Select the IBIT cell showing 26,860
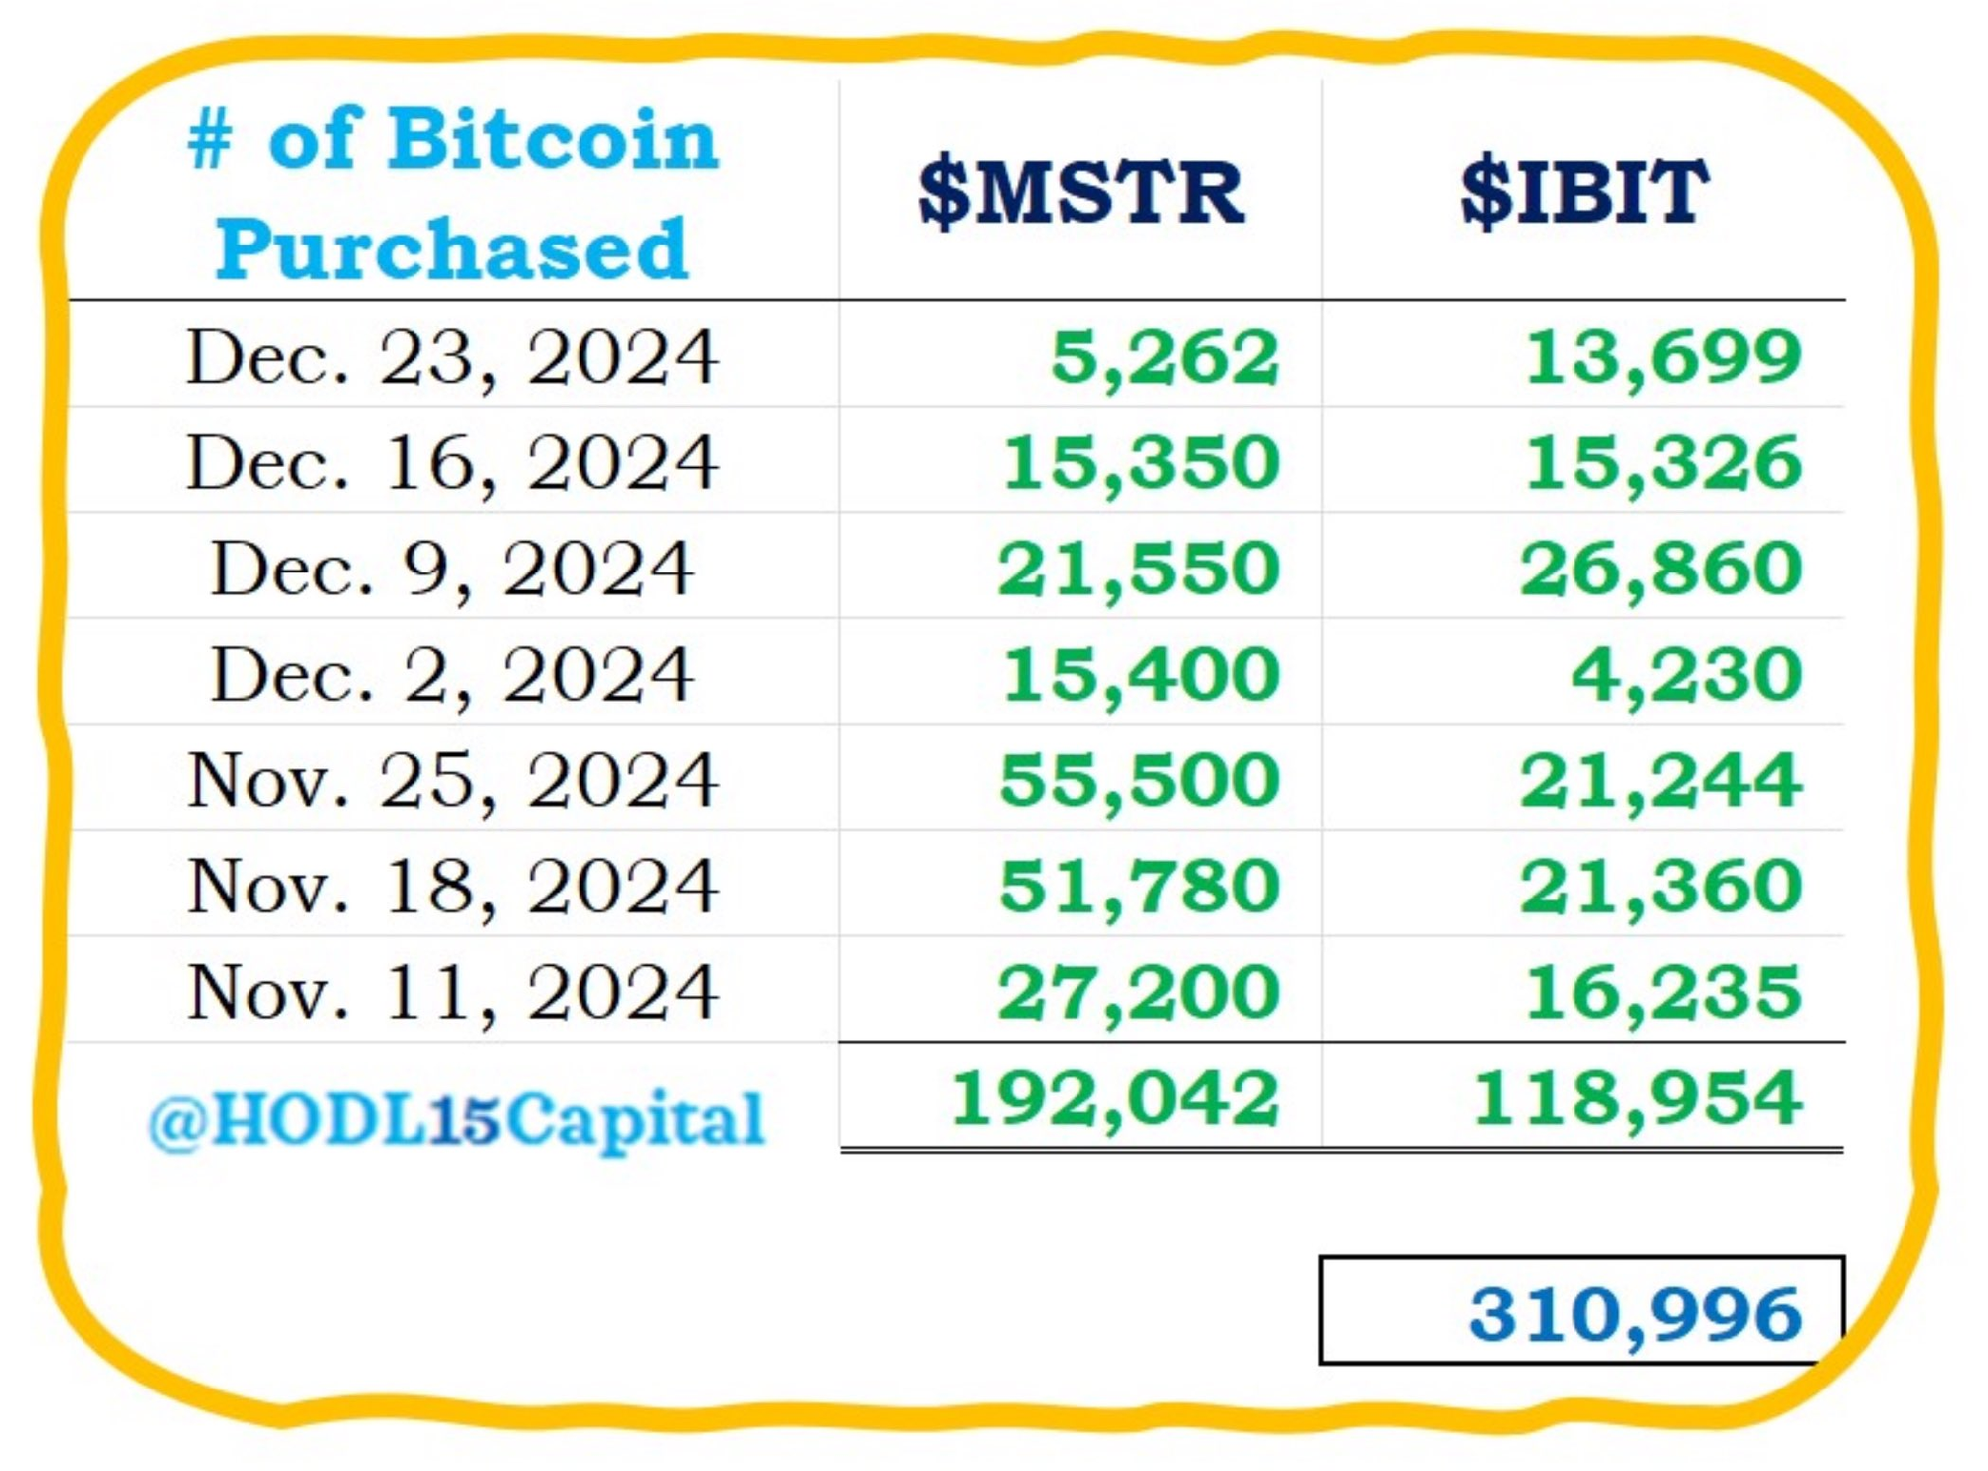This screenshot has height=1471, width=1988. pyautogui.click(x=1661, y=570)
